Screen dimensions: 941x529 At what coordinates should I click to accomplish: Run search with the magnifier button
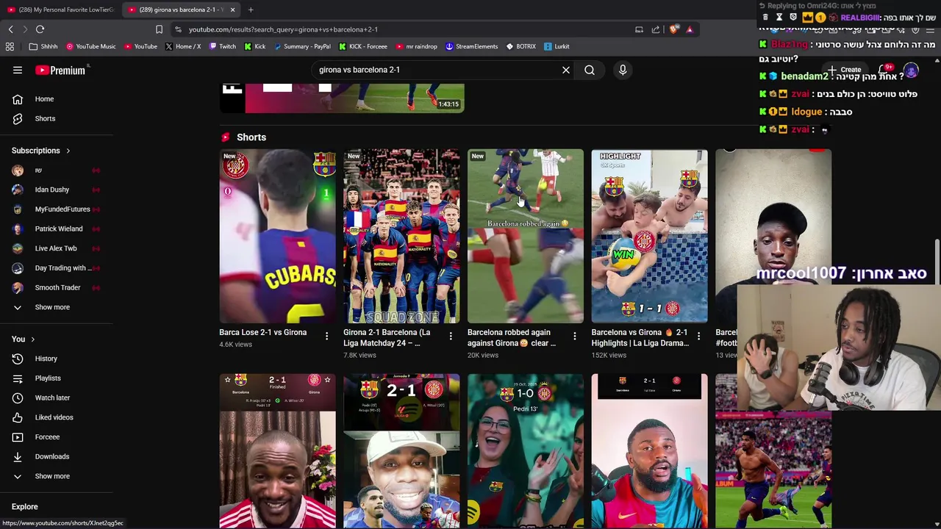coord(590,70)
